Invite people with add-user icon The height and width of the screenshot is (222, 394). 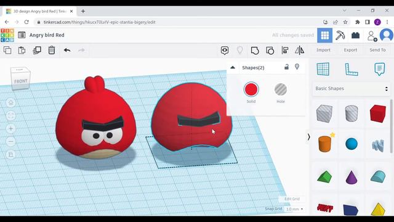click(372, 36)
